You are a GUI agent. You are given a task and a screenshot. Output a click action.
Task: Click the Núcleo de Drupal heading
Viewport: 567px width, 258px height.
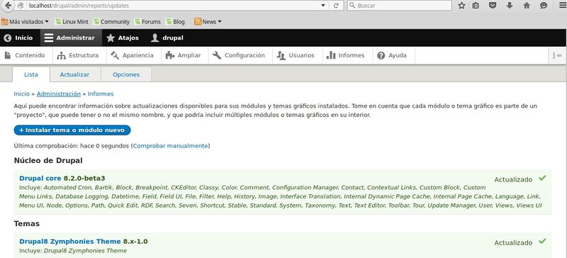48,160
